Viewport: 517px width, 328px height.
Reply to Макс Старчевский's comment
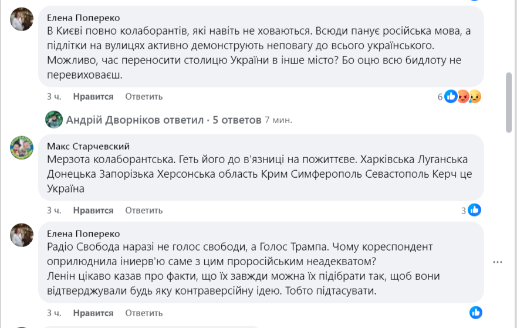tap(144, 210)
